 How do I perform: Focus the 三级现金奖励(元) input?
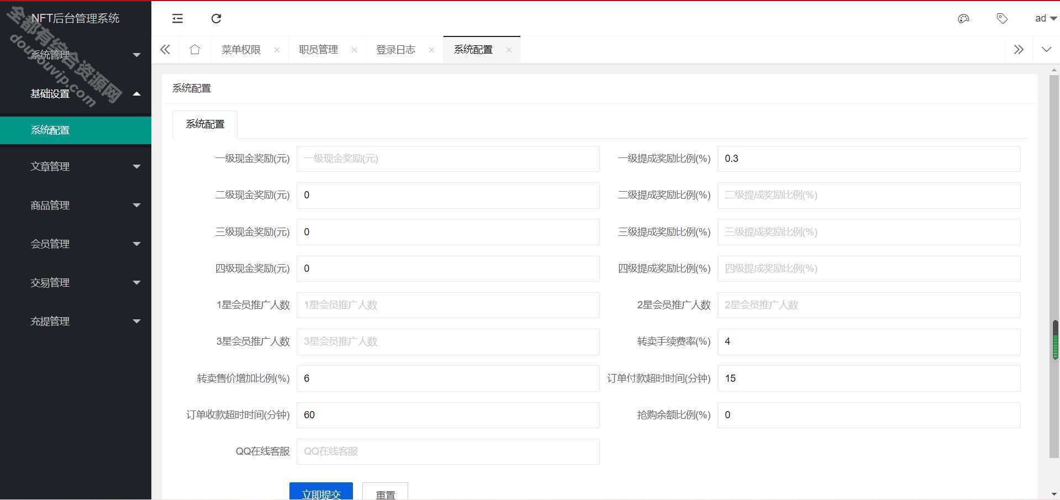[448, 232]
